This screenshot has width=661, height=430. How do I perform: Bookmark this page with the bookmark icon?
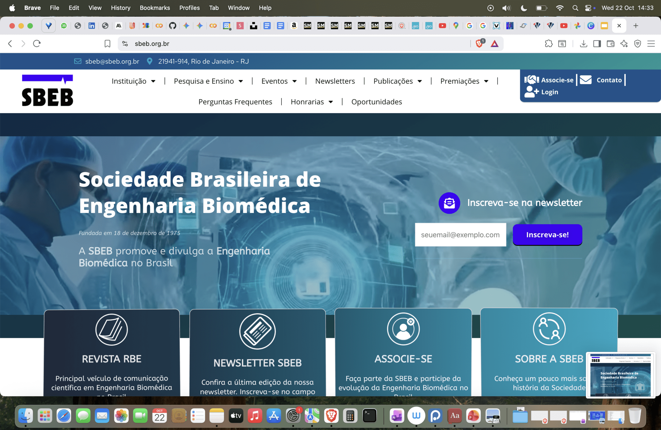click(107, 44)
